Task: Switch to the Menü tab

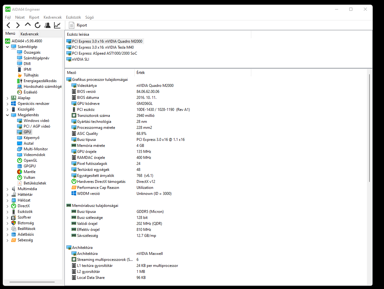Action: click(10, 33)
